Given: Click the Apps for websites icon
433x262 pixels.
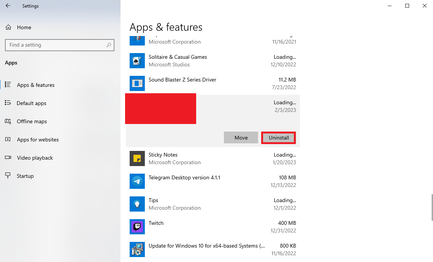Looking at the screenshot, I should (x=8, y=140).
